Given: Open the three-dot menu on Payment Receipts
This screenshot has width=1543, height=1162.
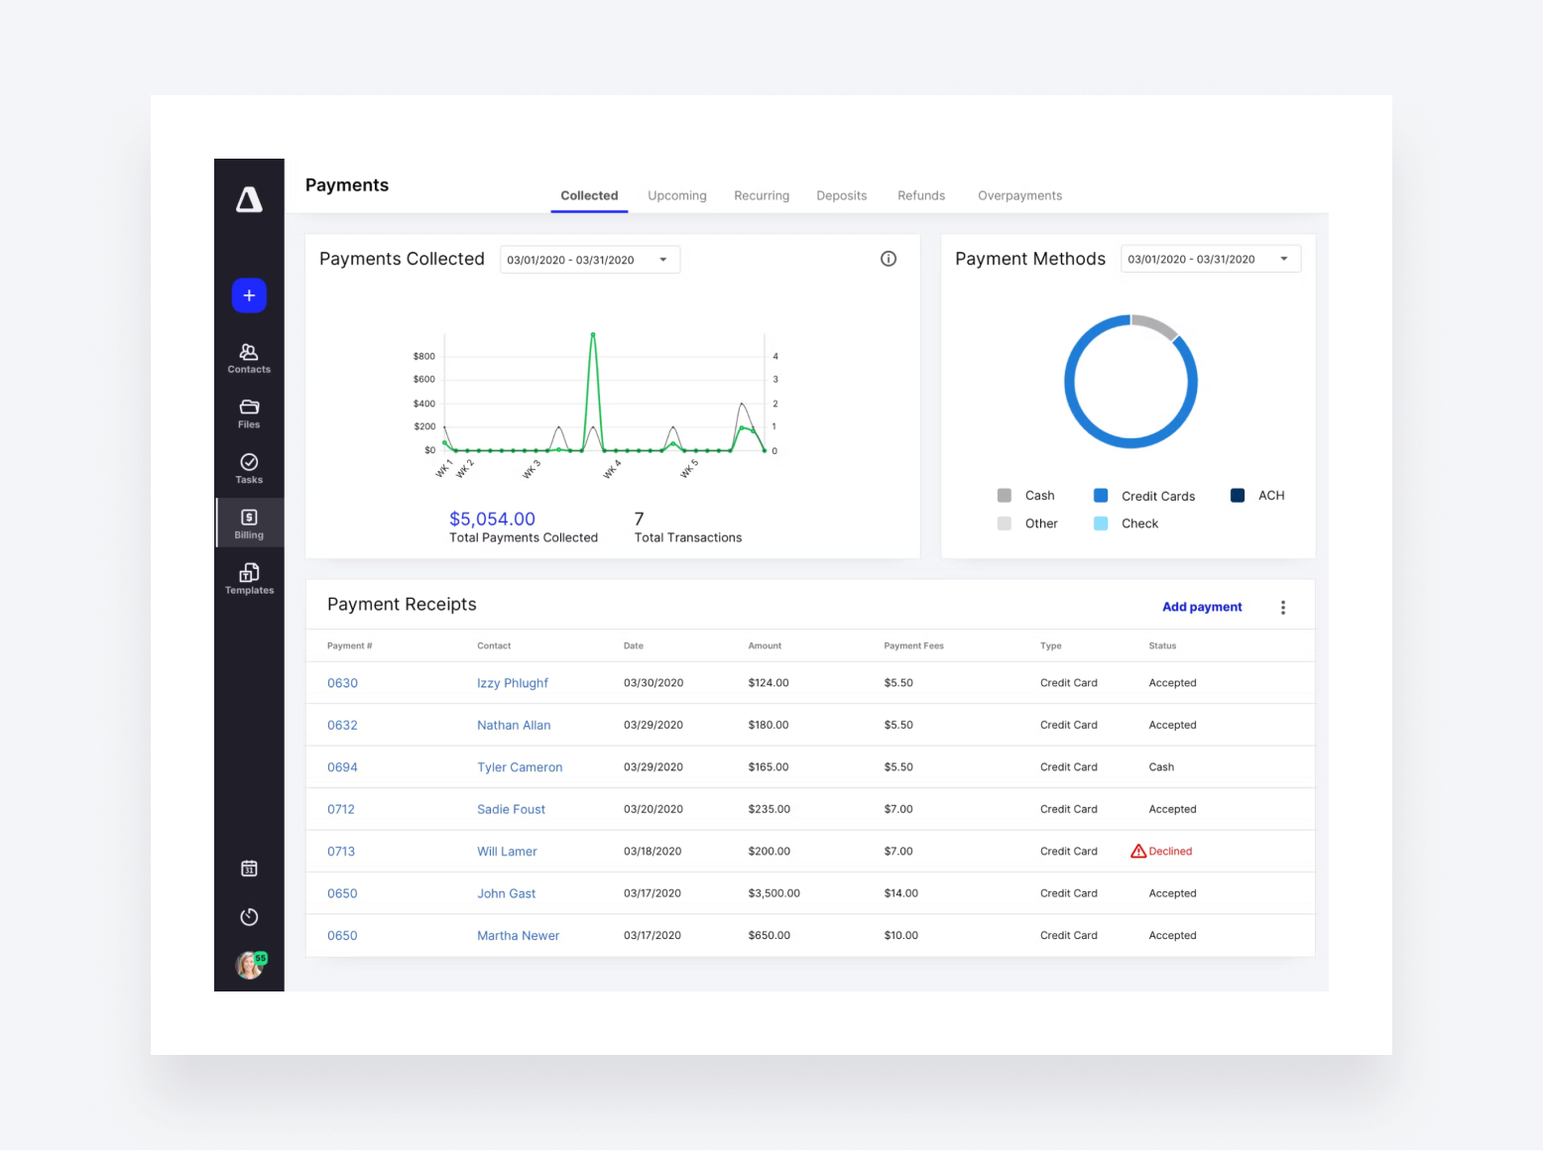Looking at the screenshot, I should pos(1283,607).
